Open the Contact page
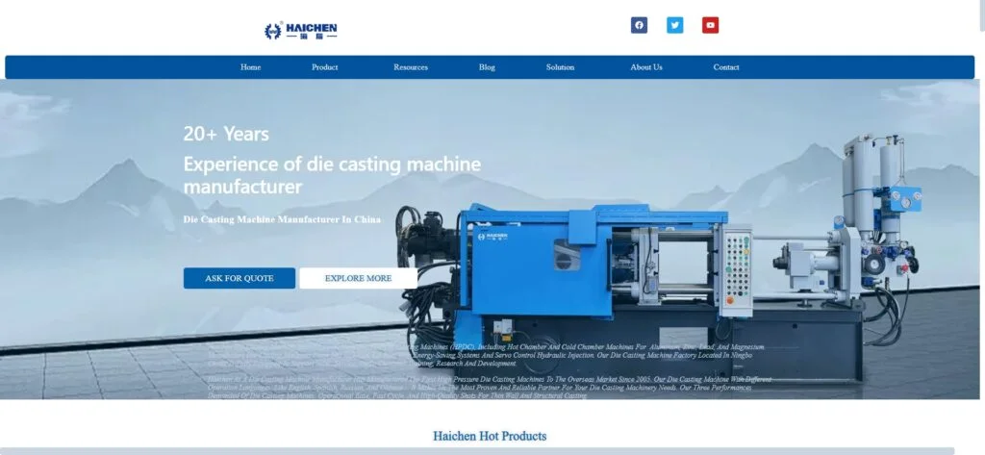This screenshot has width=985, height=455. (x=726, y=67)
